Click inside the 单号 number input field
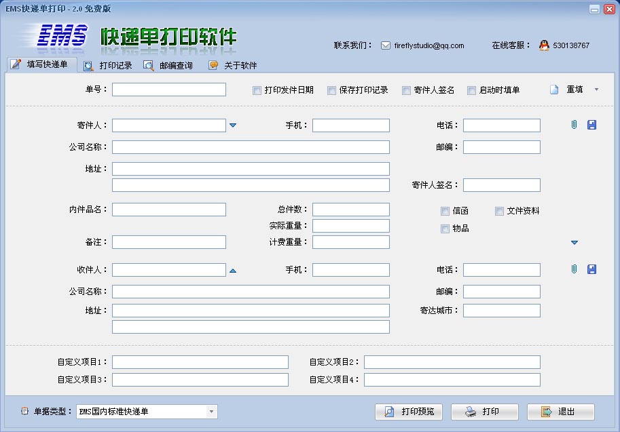The image size is (620, 432). pyautogui.click(x=170, y=89)
